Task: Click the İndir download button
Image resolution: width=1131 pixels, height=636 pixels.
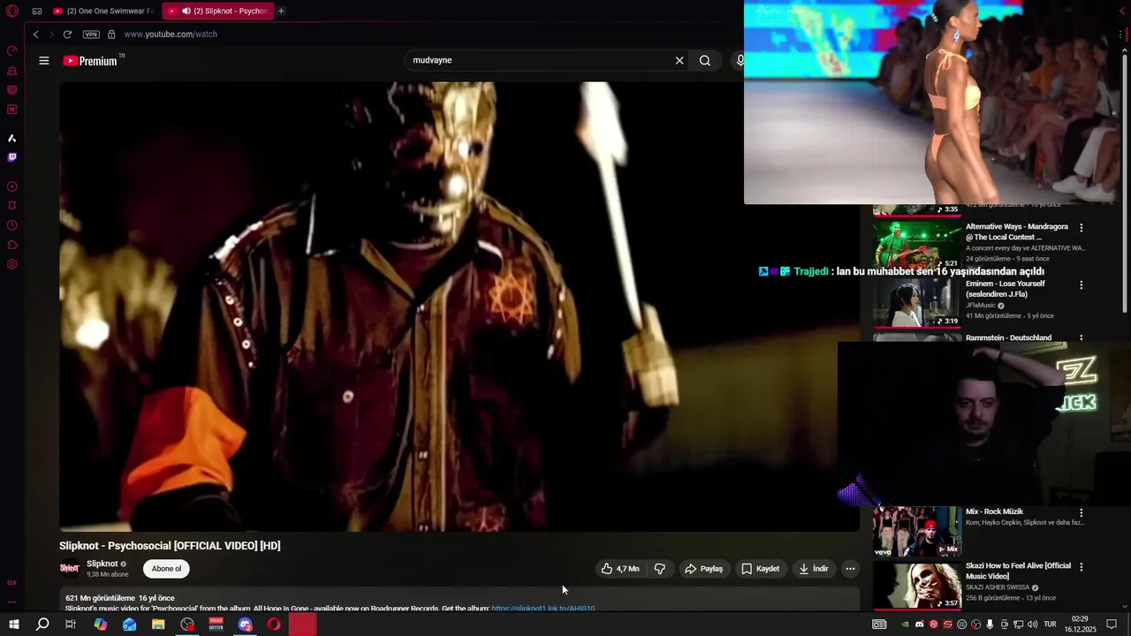Action: pos(814,569)
